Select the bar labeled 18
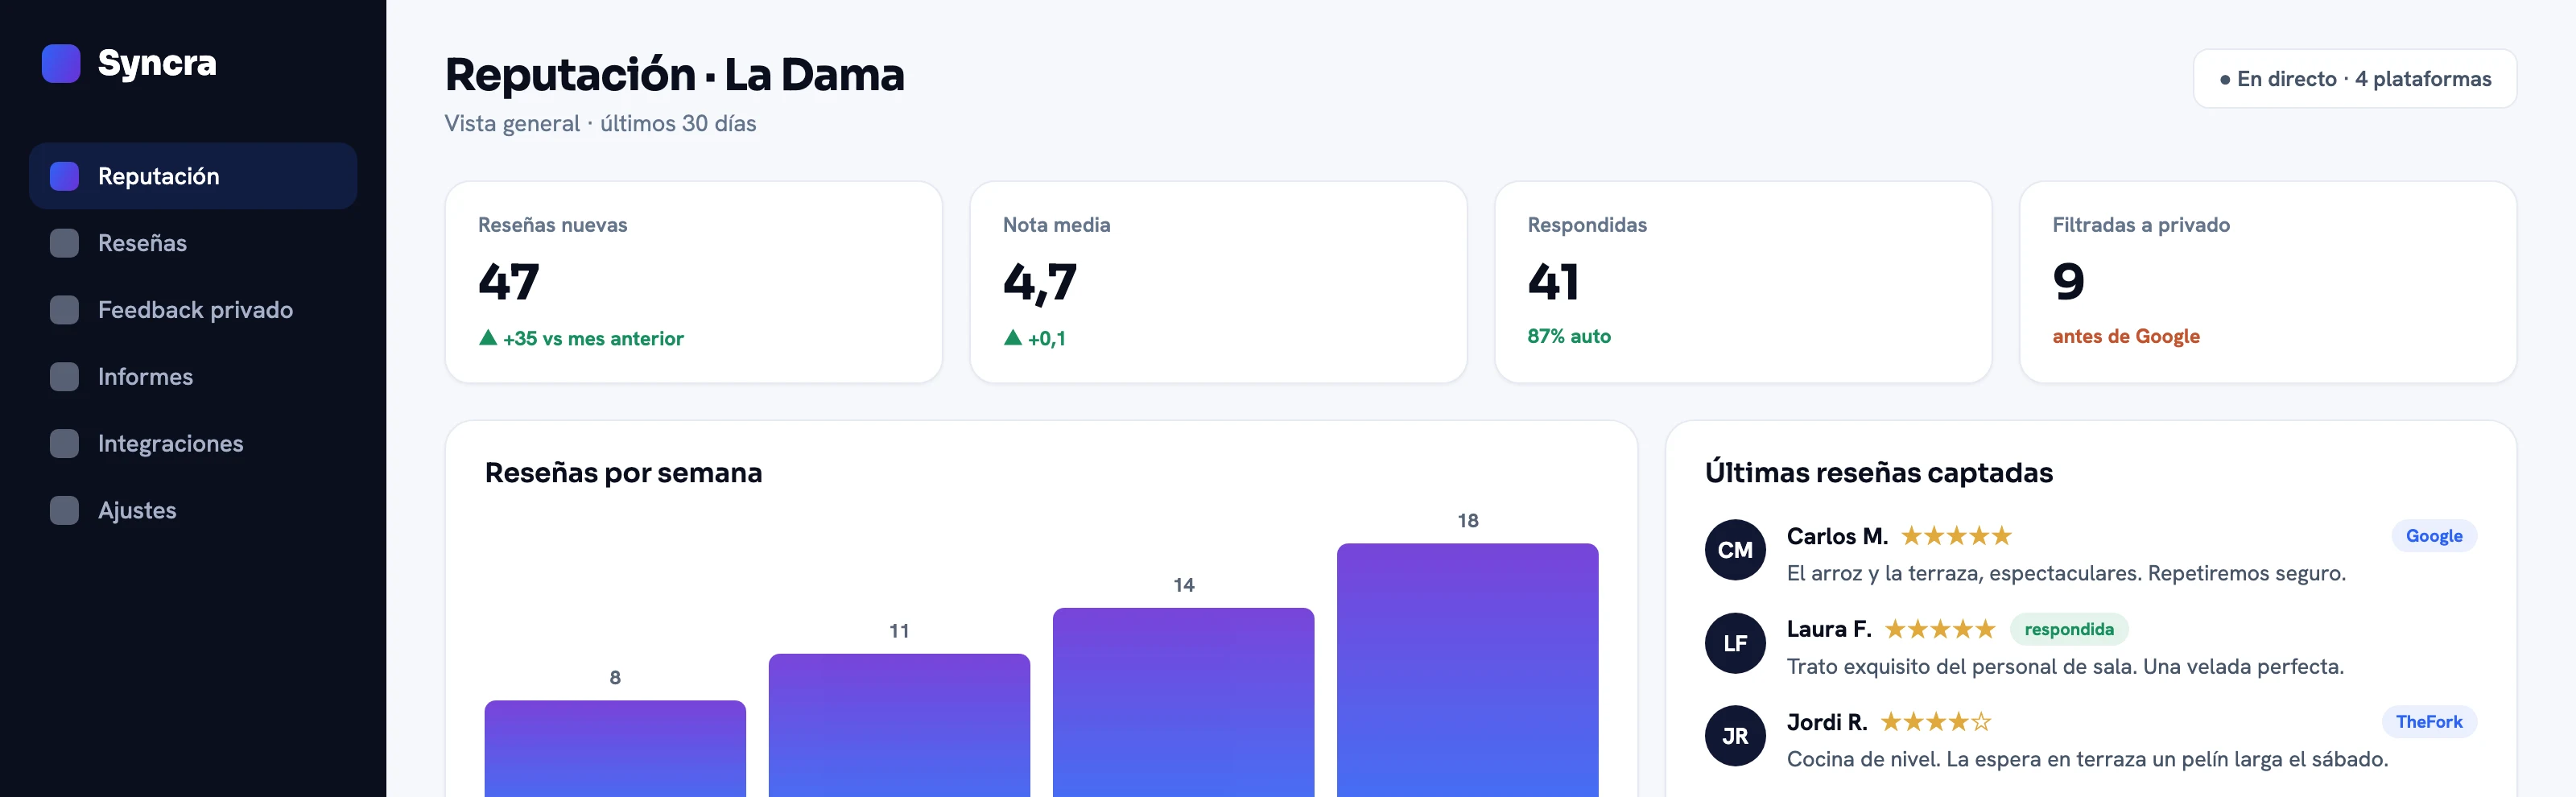Image resolution: width=2576 pixels, height=797 pixels. 1467,670
